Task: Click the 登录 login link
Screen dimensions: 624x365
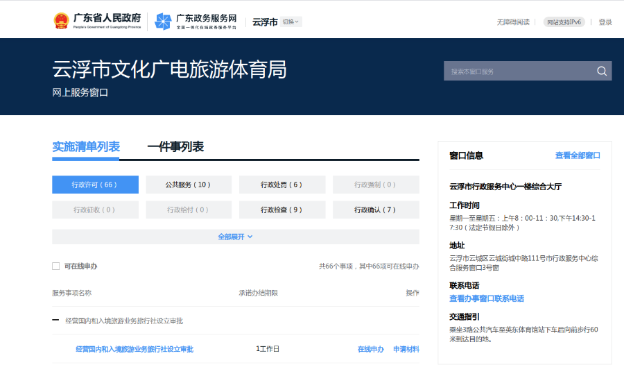Action: 605,22
